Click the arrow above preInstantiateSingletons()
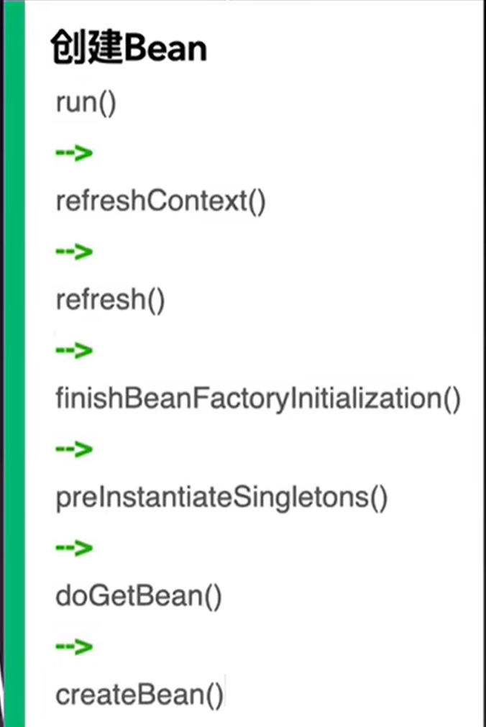This screenshot has height=727, width=486. click(x=74, y=449)
